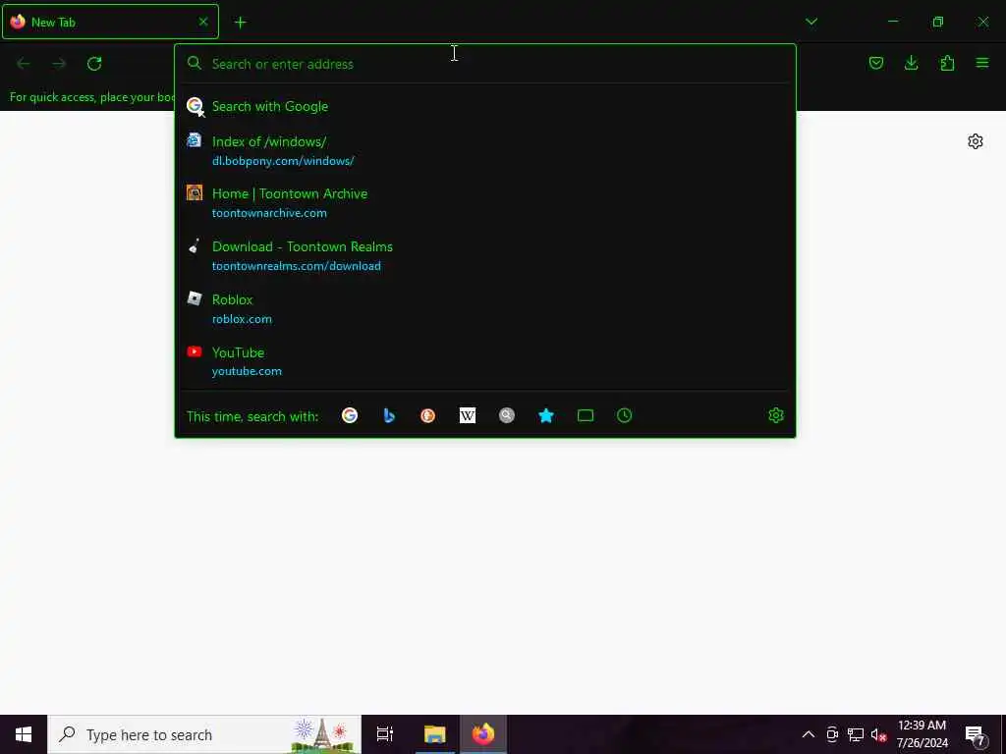Image resolution: width=1006 pixels, height=754 pixels.
Task: Click the 12:39 AM clock
Action: (922, 726)
